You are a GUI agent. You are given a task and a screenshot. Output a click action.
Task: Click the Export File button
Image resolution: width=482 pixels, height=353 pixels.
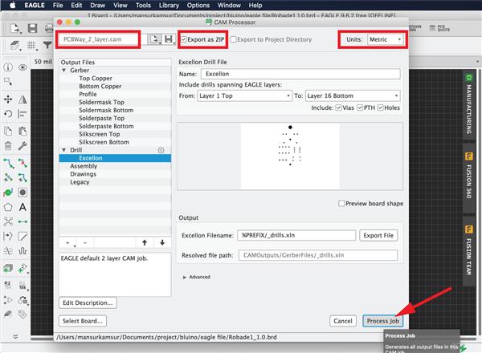pos(379,235)
